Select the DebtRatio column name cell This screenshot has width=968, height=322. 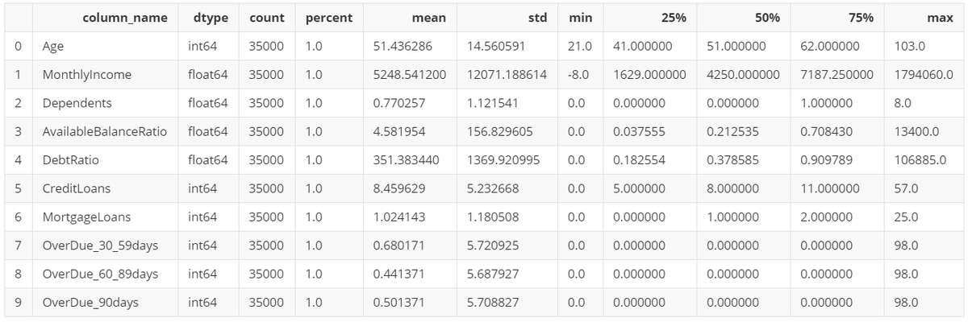click(x=69, y=159)
